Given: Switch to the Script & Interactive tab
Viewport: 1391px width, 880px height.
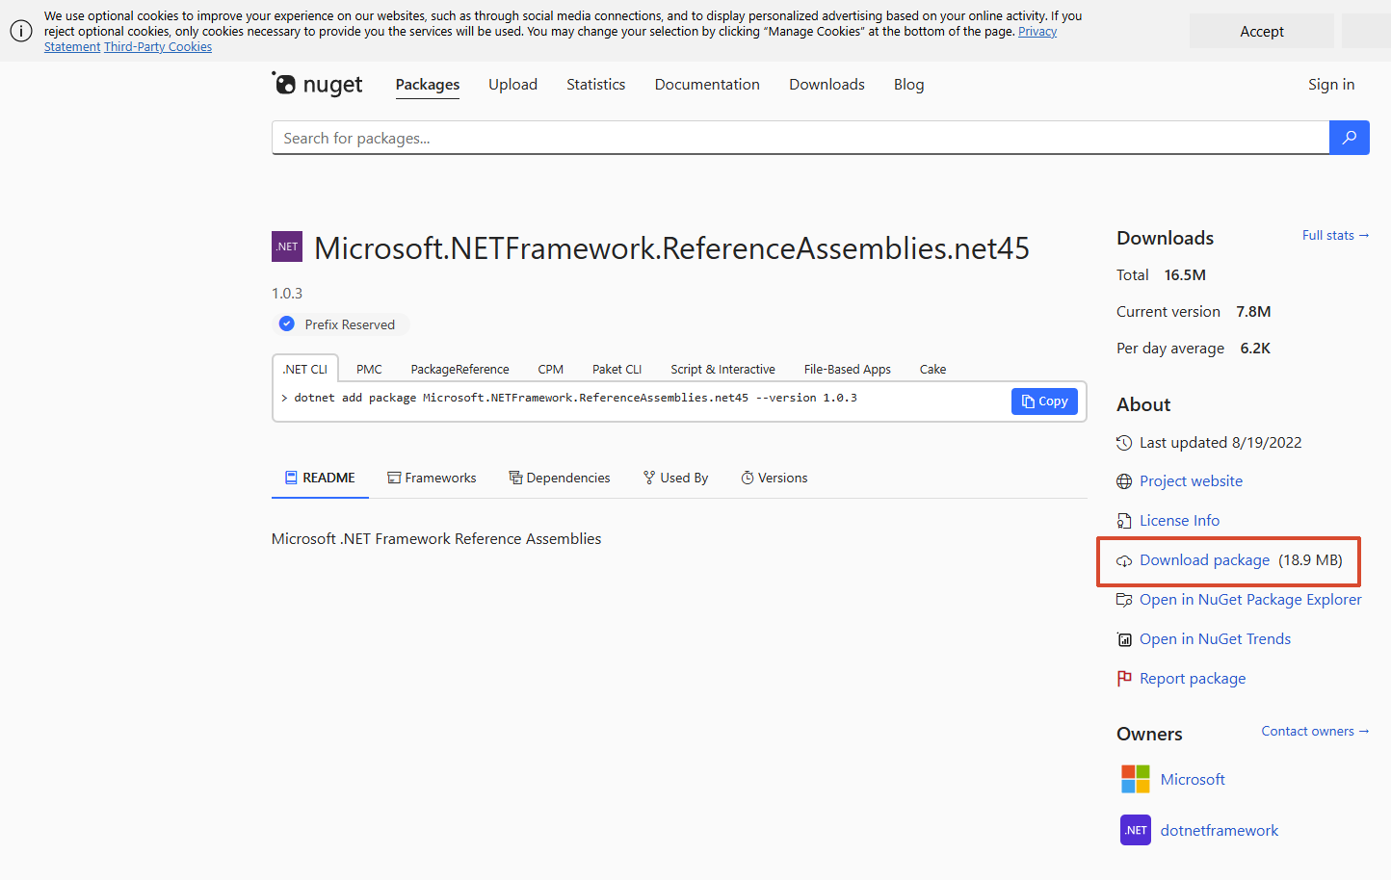Looking at the screenshot, I should 722,369.
